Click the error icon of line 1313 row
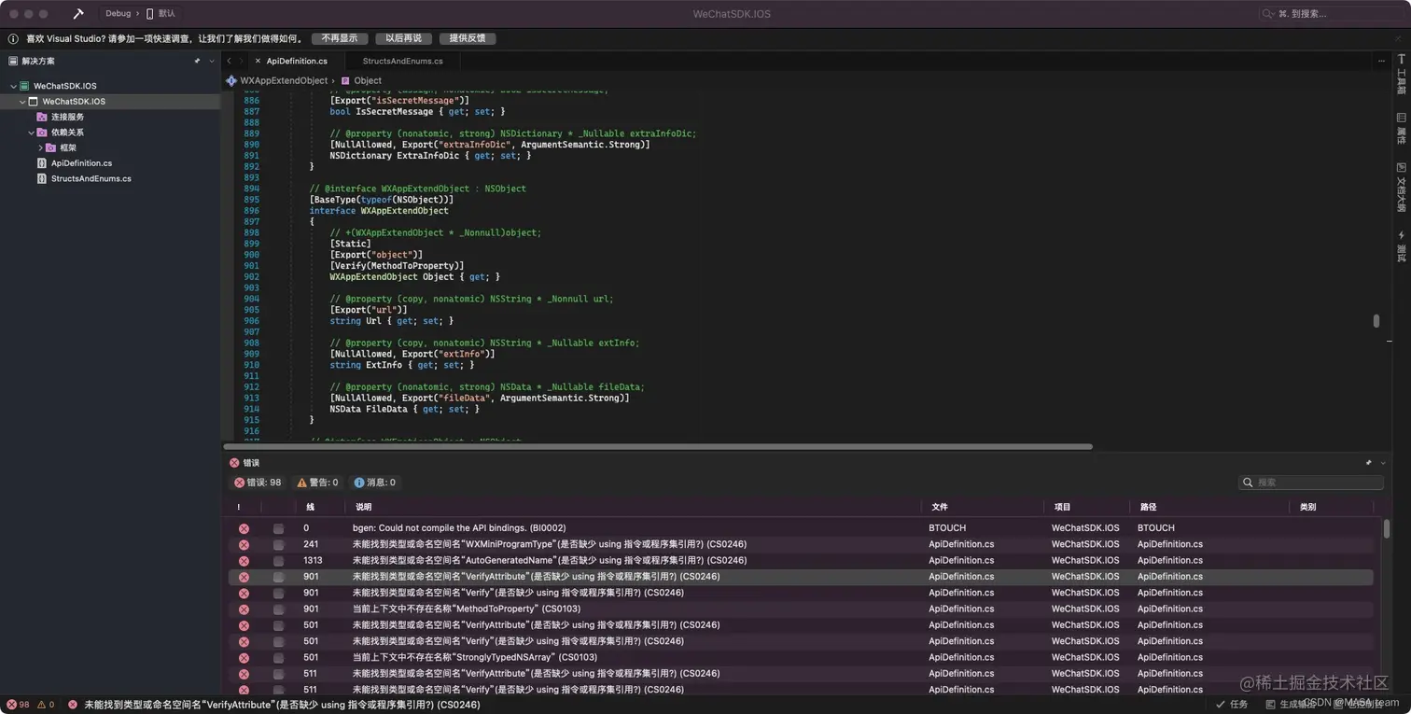 point(244,561)
